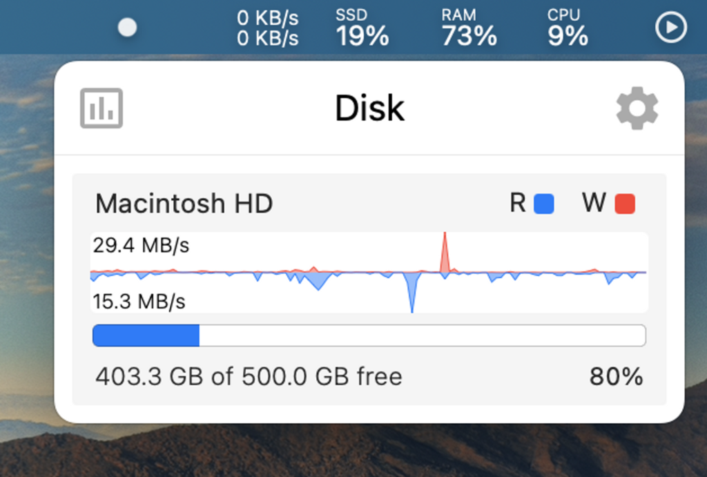Screen dimensions: 707x477
Task: Click the red write color swatch
Action: pos(625,204)
